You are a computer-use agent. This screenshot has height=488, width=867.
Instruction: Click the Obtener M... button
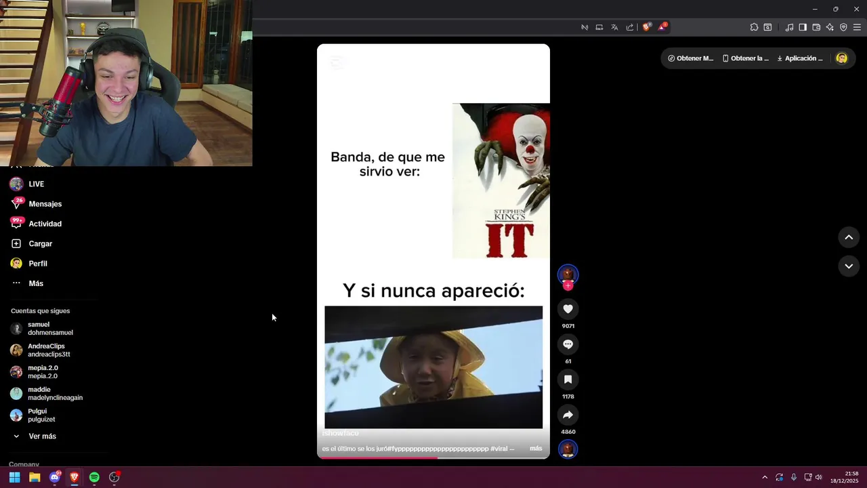pyautogui.click(x=690, y=58)
